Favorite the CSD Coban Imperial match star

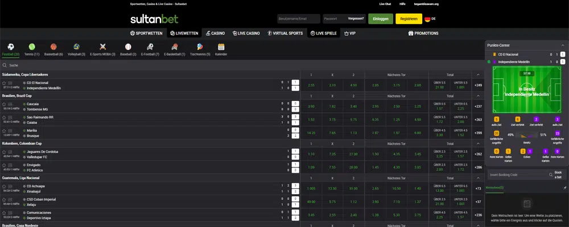click(x=5, y=200)
